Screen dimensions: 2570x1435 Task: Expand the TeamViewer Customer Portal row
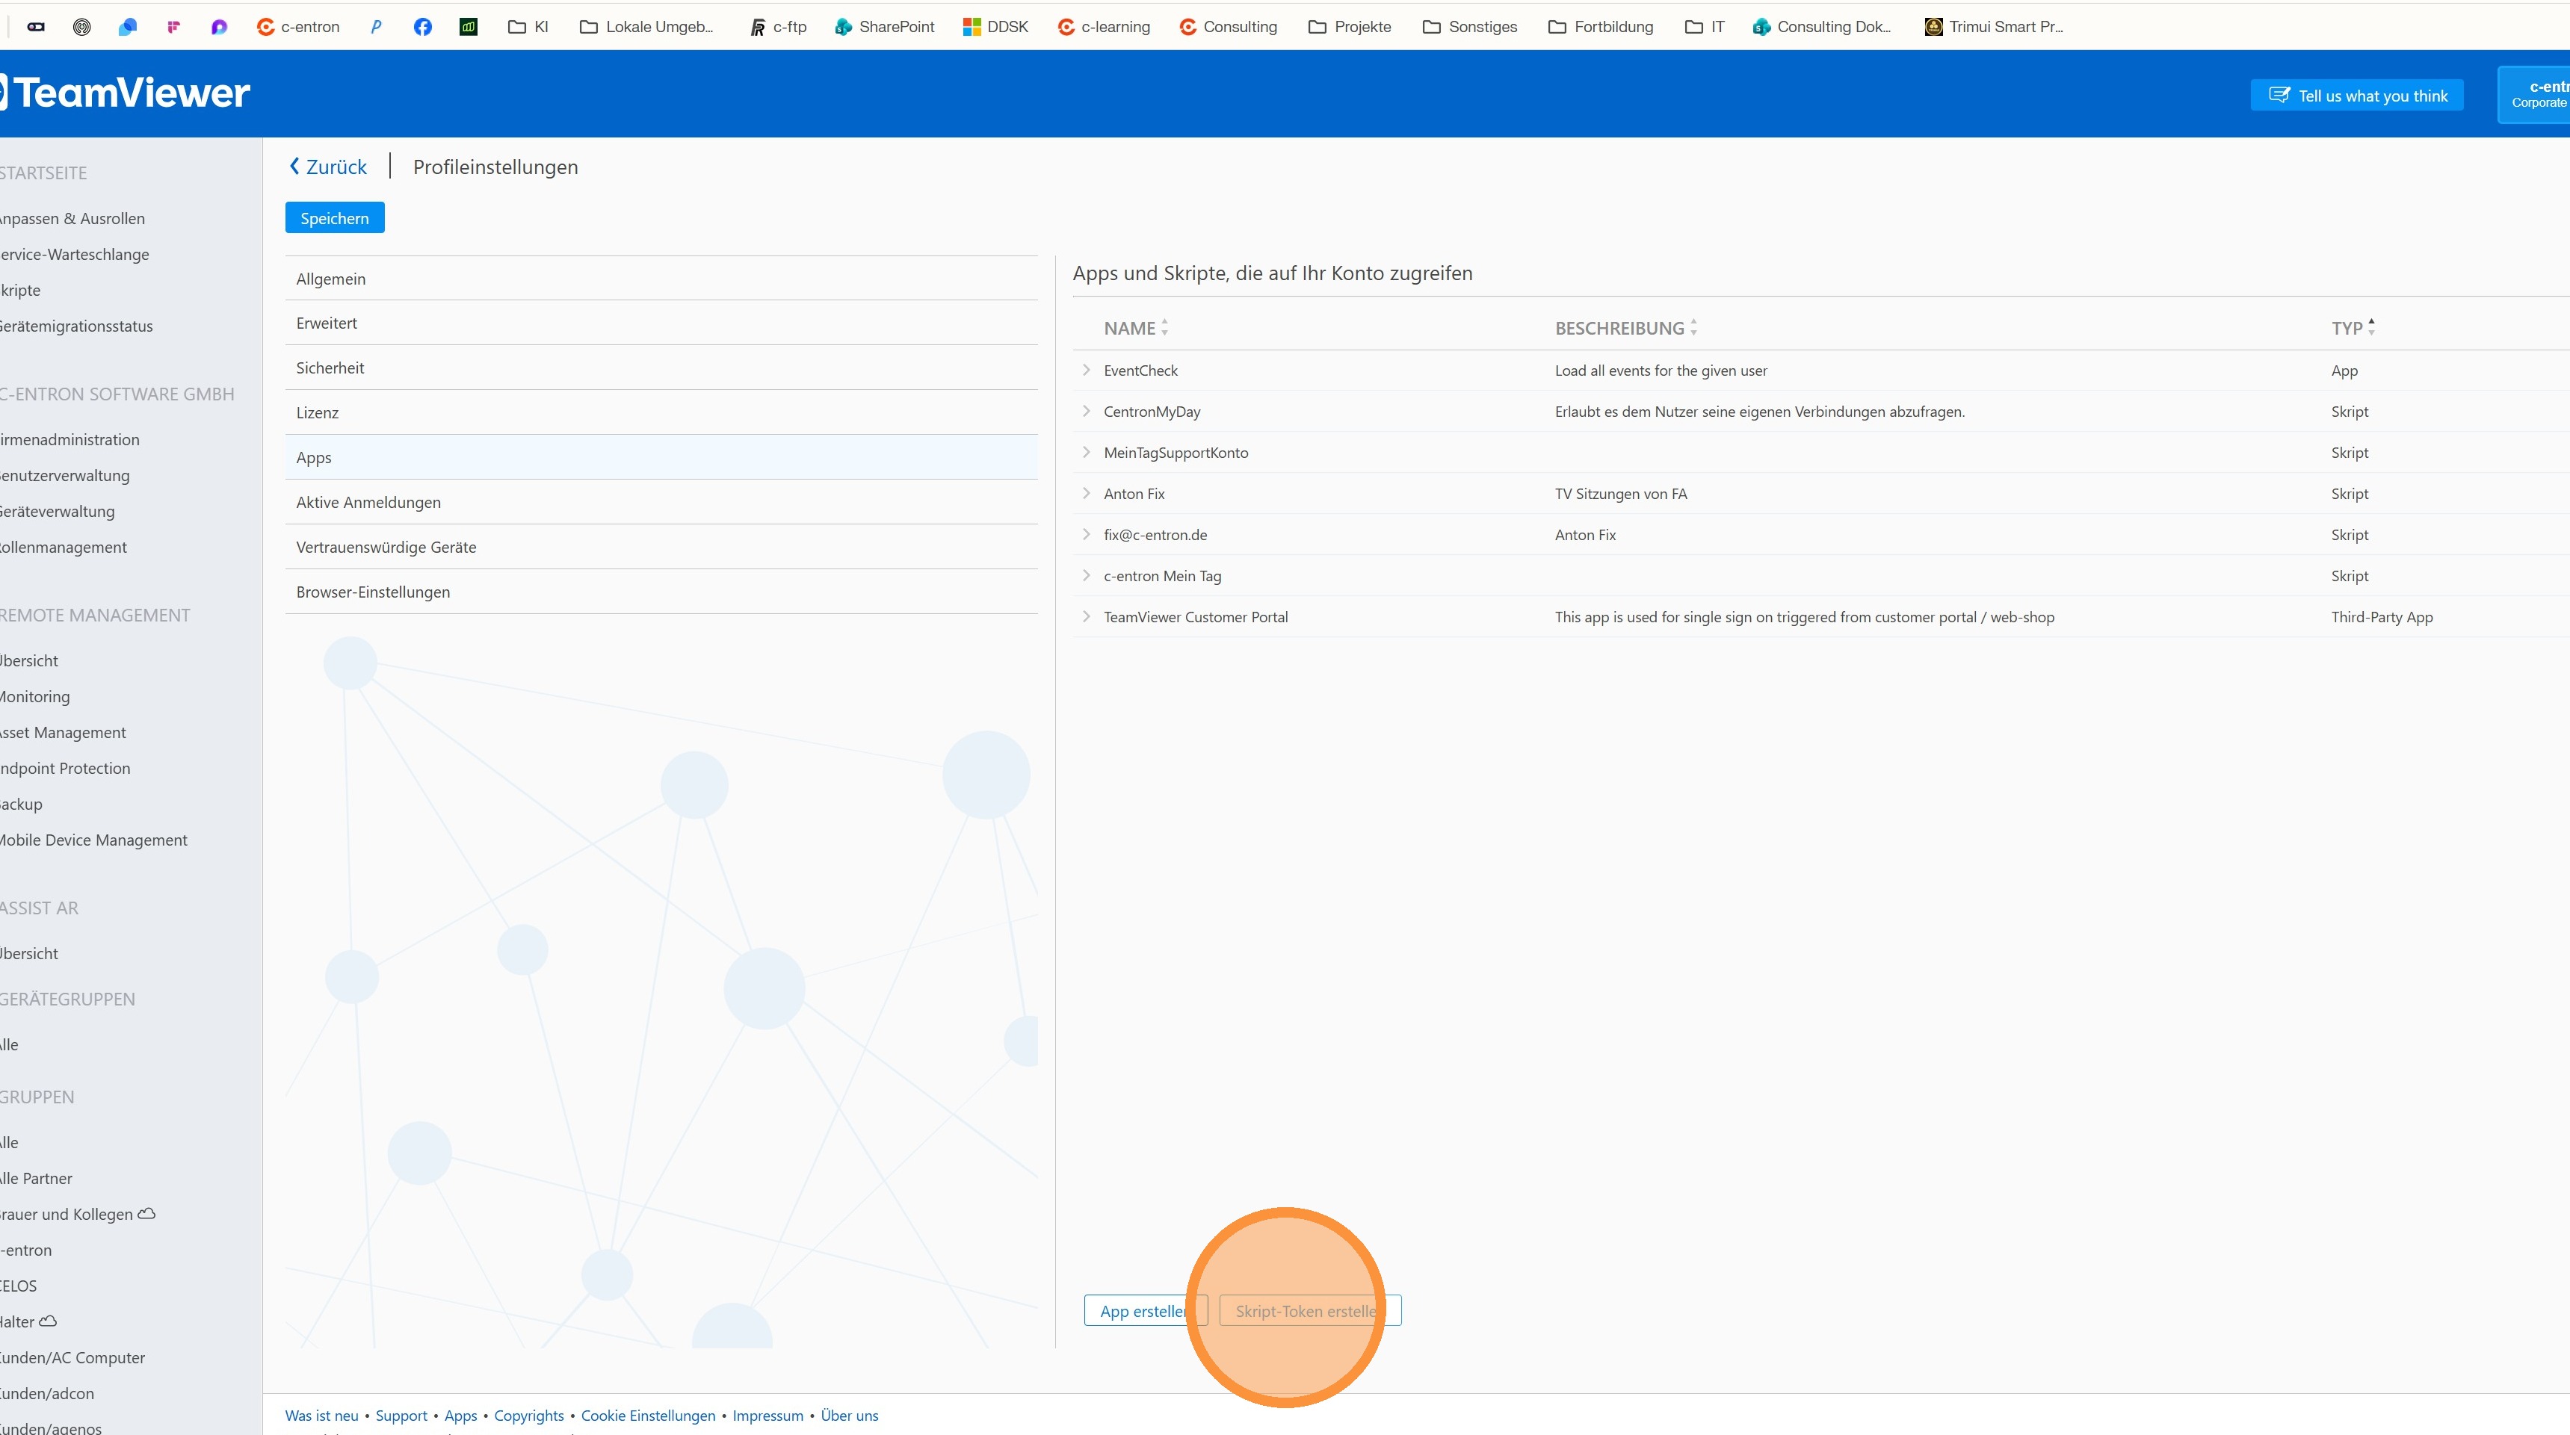[1087, 616]
